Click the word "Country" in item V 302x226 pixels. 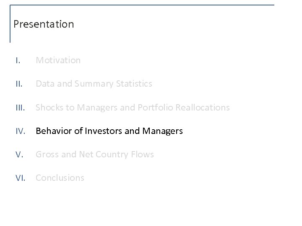click(x=114, y=154)
